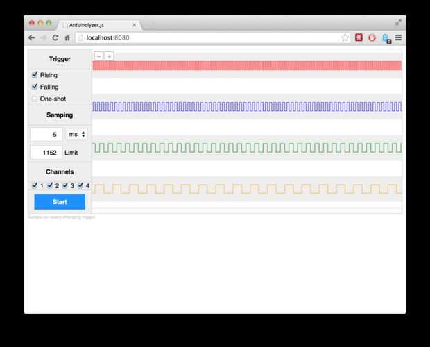Click the Channels section heading
The height and width of the screenshot is (347, 430).
pos(60,171)
